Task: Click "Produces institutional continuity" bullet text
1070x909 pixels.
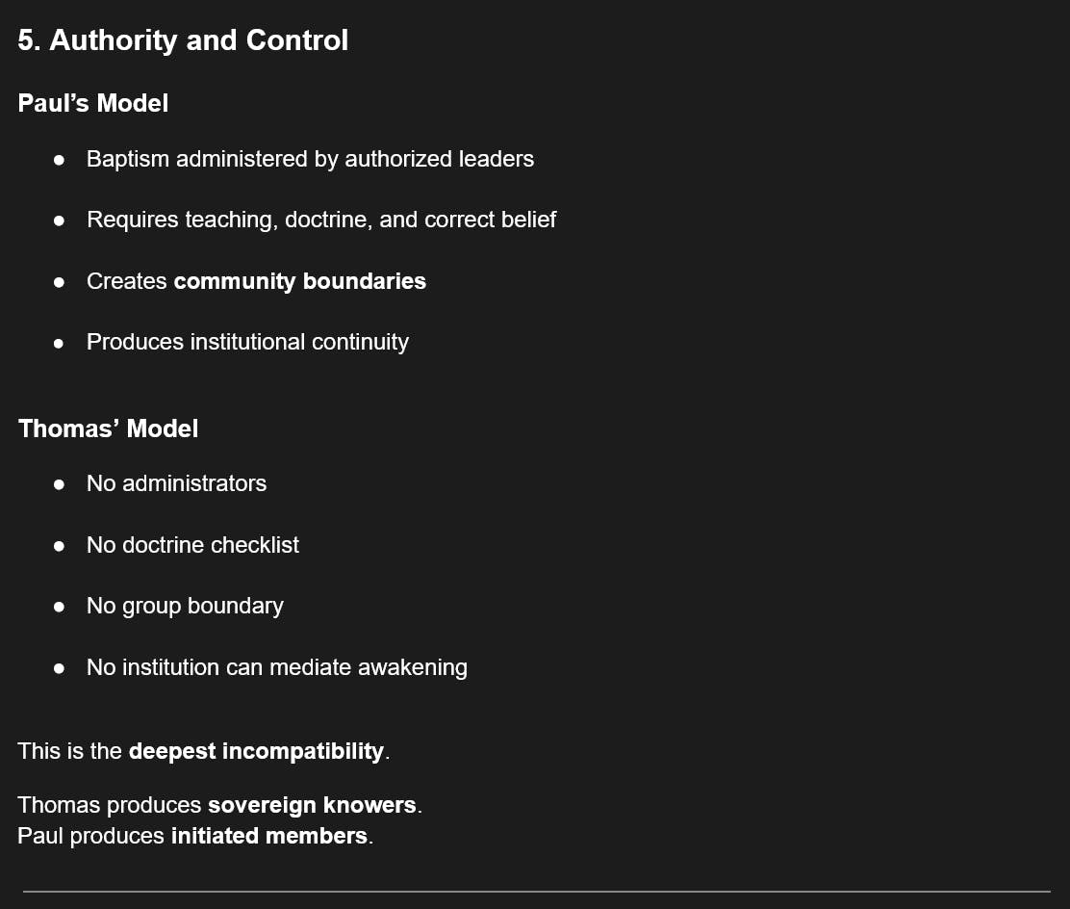Action: (x=247, y=342)
